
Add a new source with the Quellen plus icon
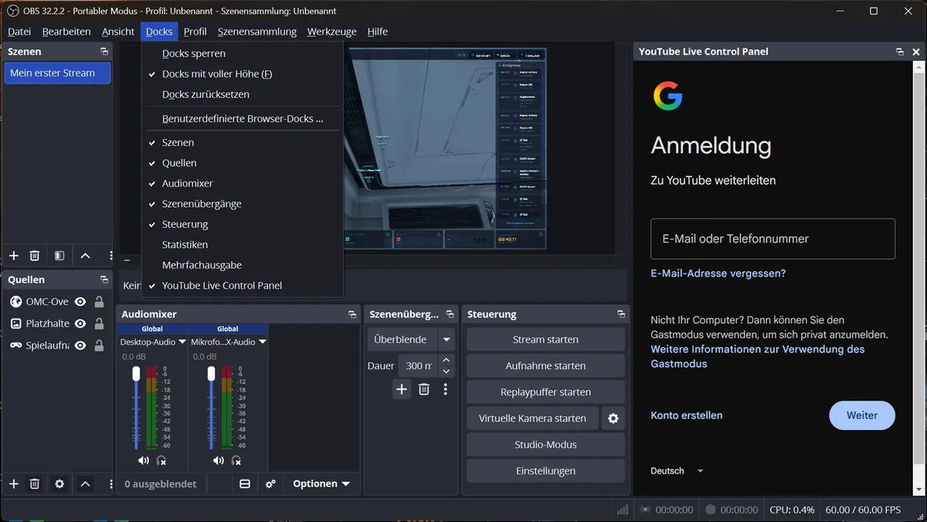pos(14,484)
